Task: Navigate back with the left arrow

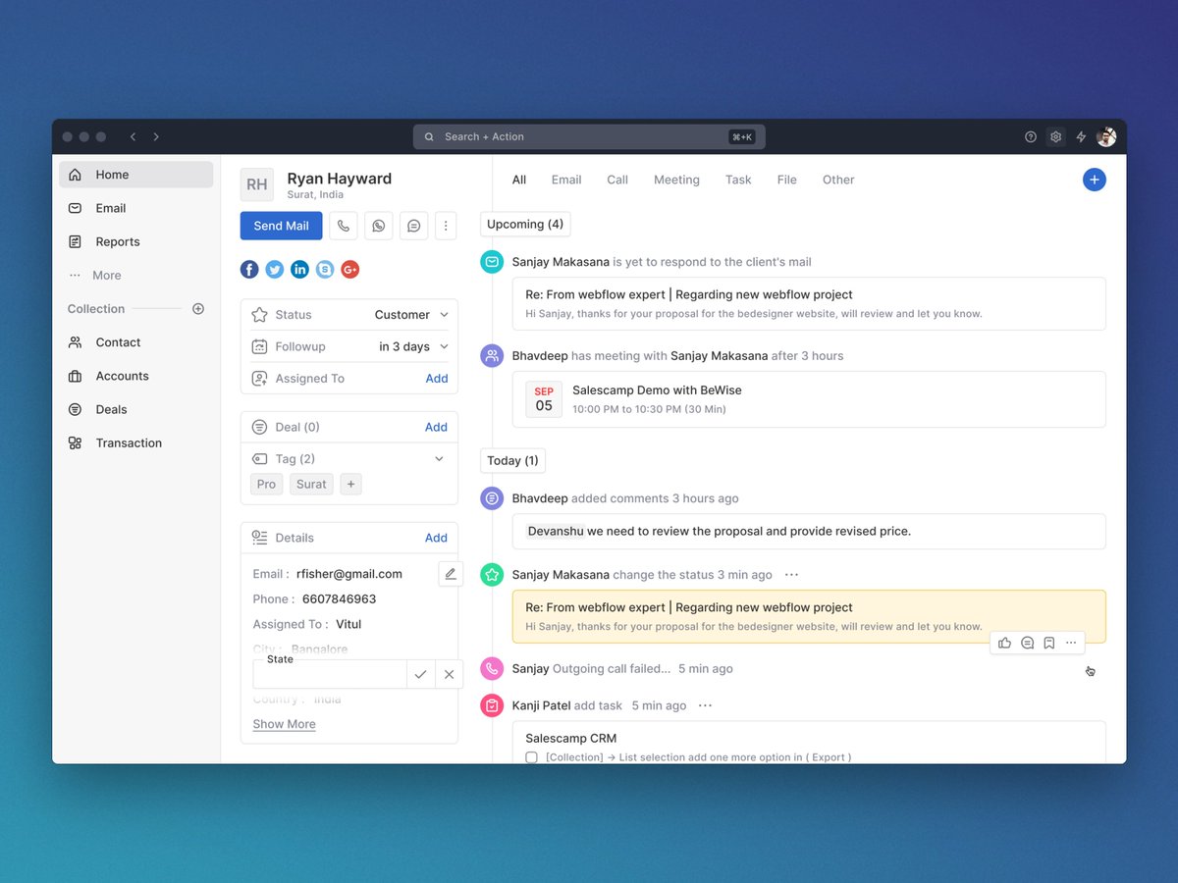Action: (133, 136)
